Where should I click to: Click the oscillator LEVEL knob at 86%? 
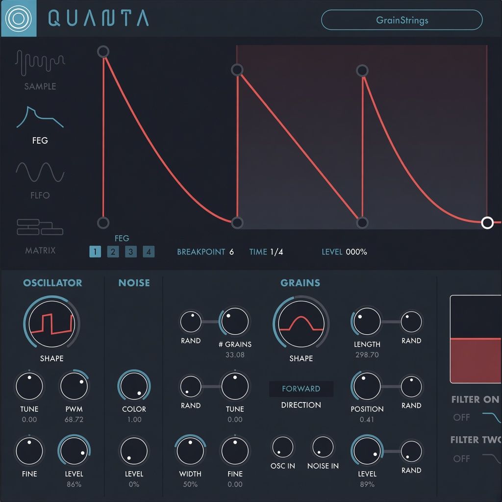coord(74,451)
